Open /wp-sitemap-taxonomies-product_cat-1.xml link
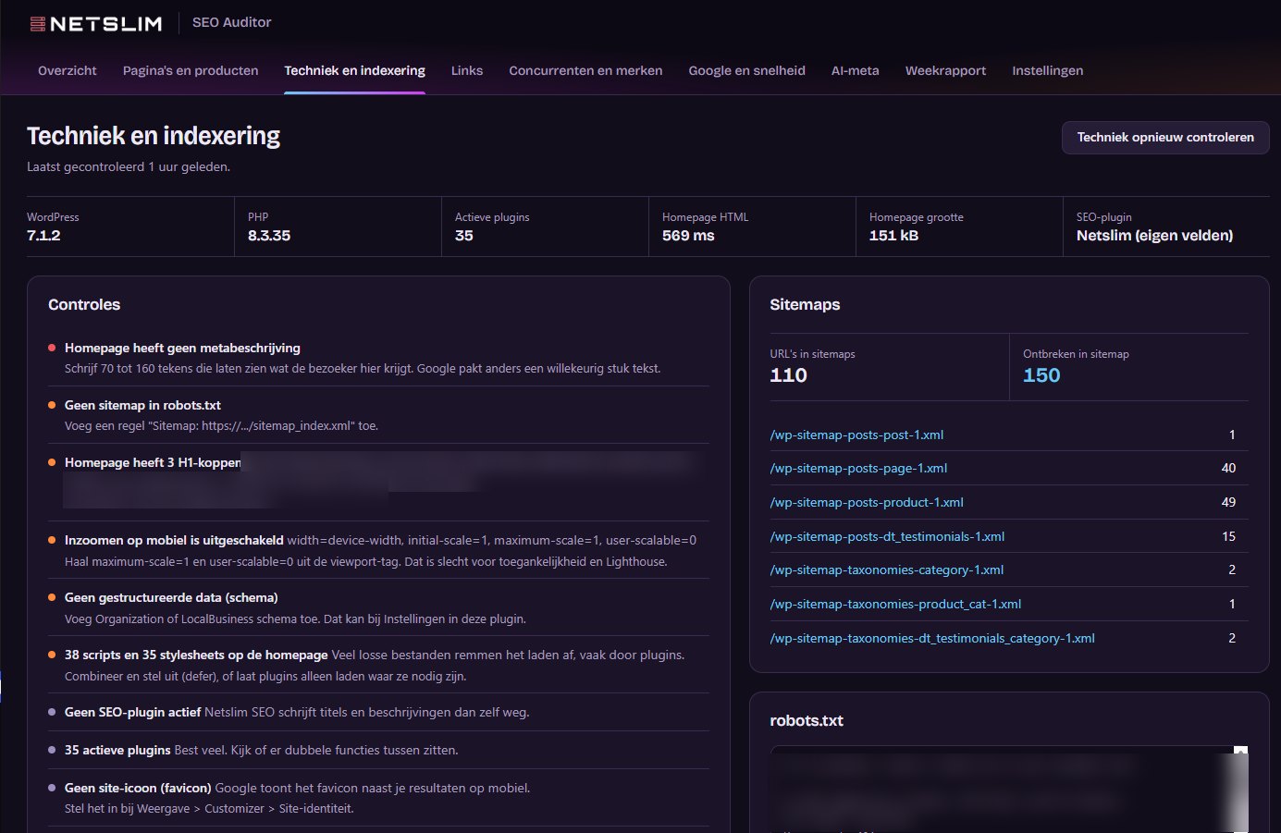 tap(895, 604)
